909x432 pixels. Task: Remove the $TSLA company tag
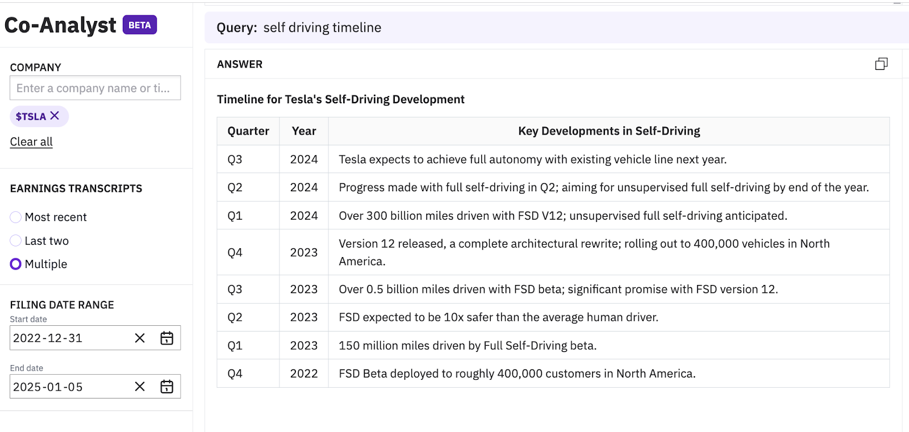click(55, 116)
